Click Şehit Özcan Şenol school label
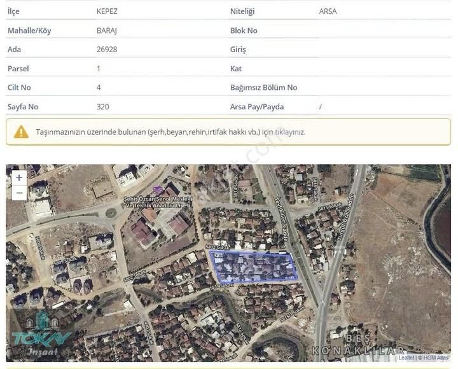 (x=158, y=202)
